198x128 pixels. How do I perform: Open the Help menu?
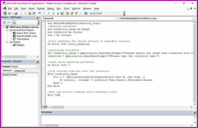(97, 8)
